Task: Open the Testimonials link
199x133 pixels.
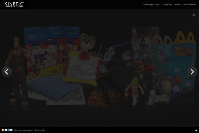Action: coord(40,130)
